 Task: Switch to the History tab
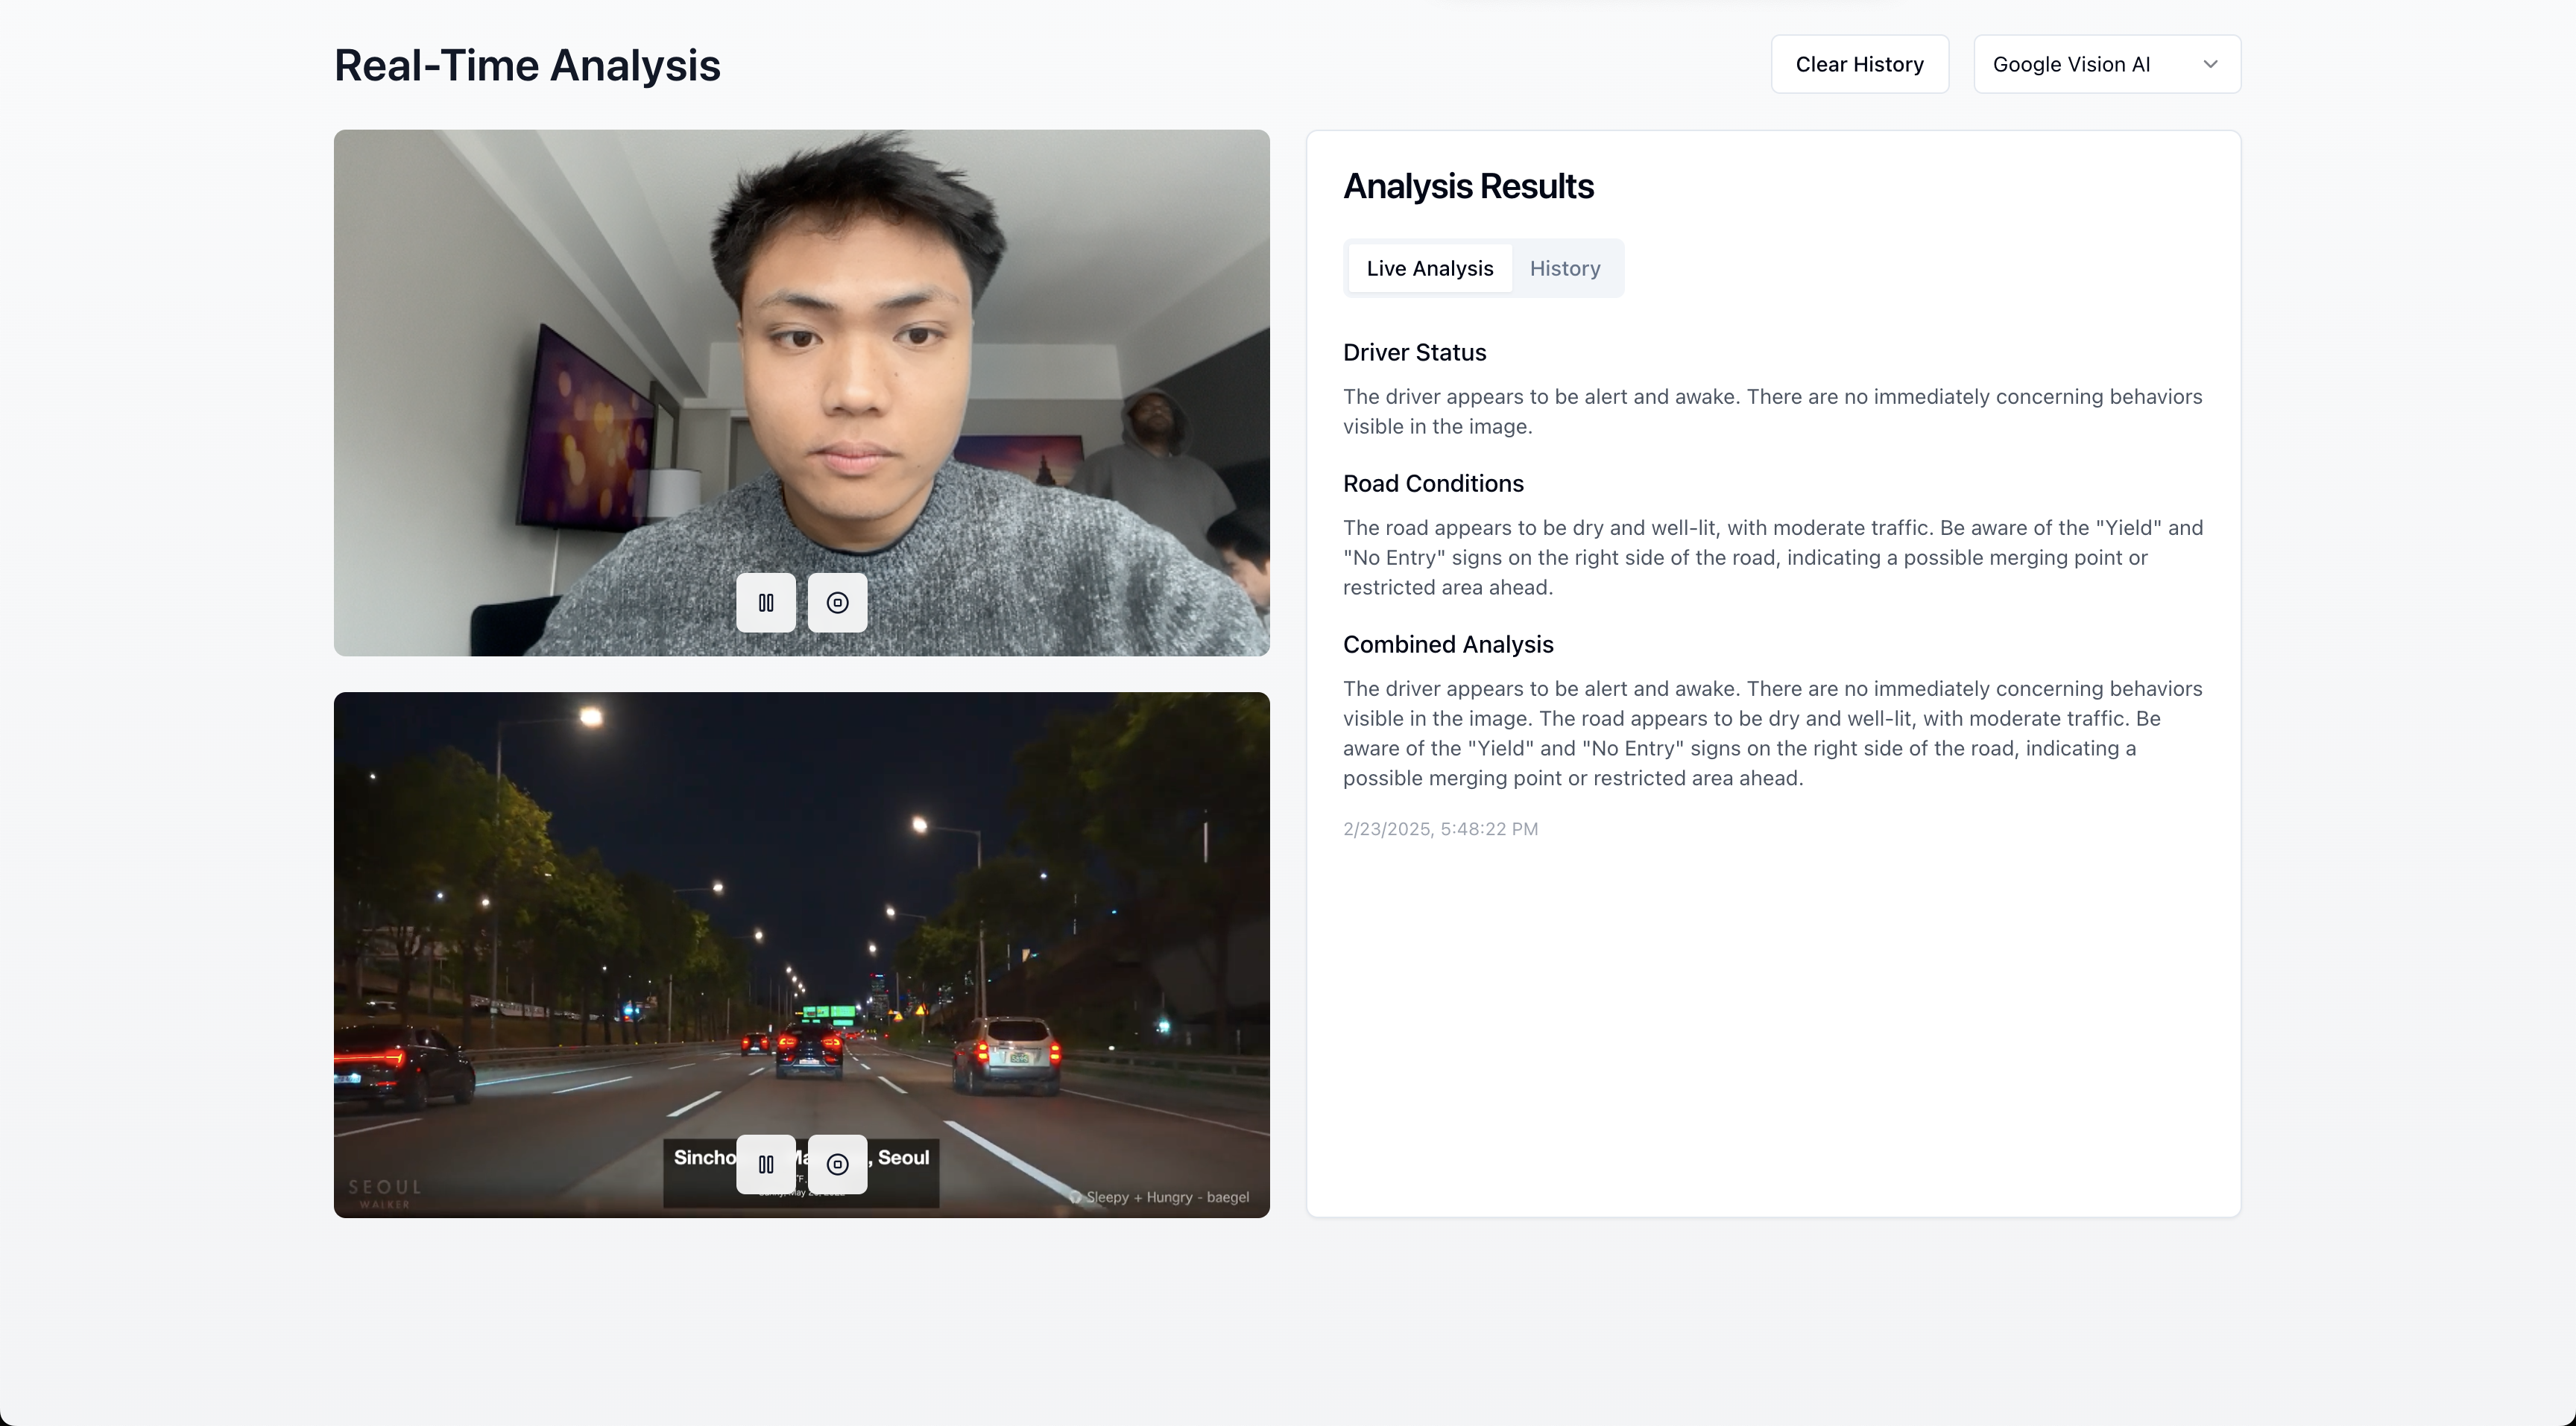1564,267
